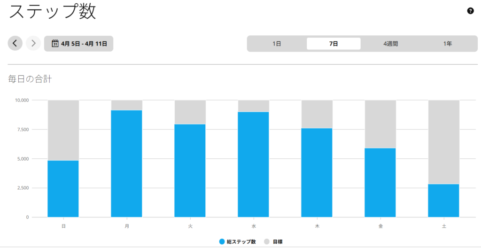
Task: Click the gray 目標 legend dot
Action: [266, 241]
